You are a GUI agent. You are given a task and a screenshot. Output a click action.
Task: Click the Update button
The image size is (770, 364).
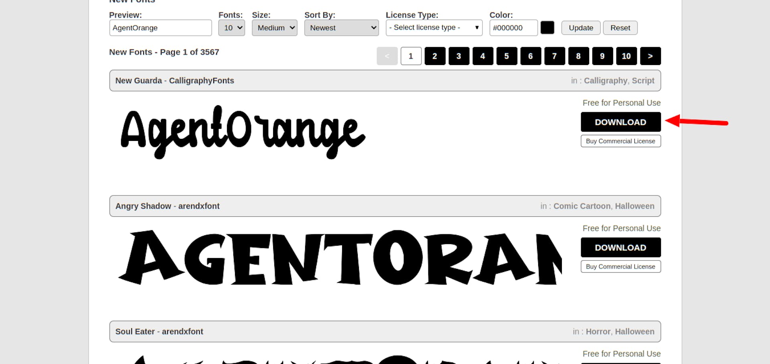[580, 28]
